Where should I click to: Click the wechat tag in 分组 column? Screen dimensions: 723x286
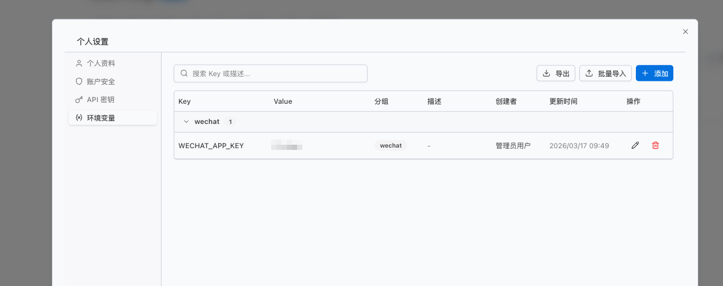[x=391, y=146]
